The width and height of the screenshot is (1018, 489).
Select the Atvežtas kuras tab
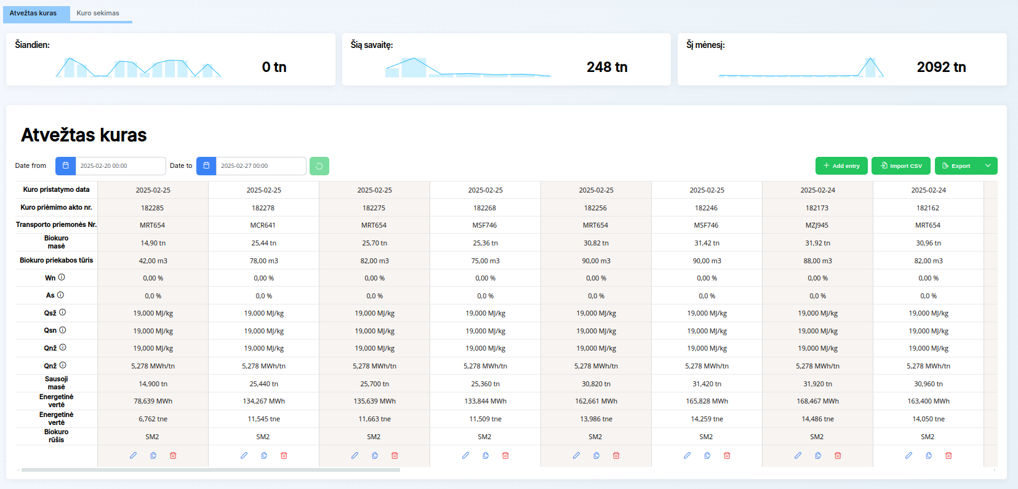(x=33, y=13)
